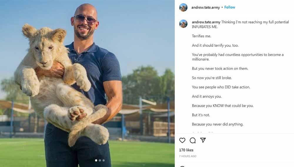The height and width of the screenshot is (167, 294).
Task: Share the post using the paper plane icon
Action: (x=203, y=140)
